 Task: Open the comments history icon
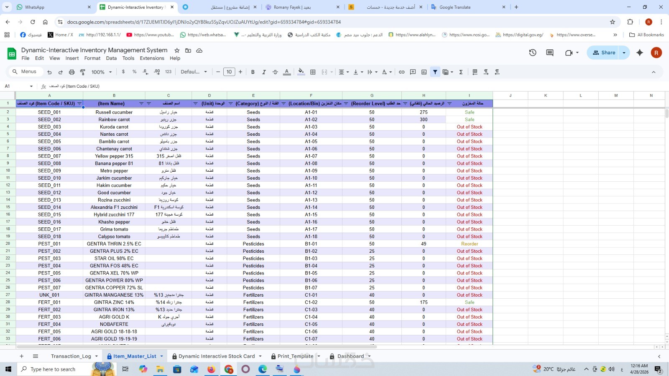[x=550, y=53]
